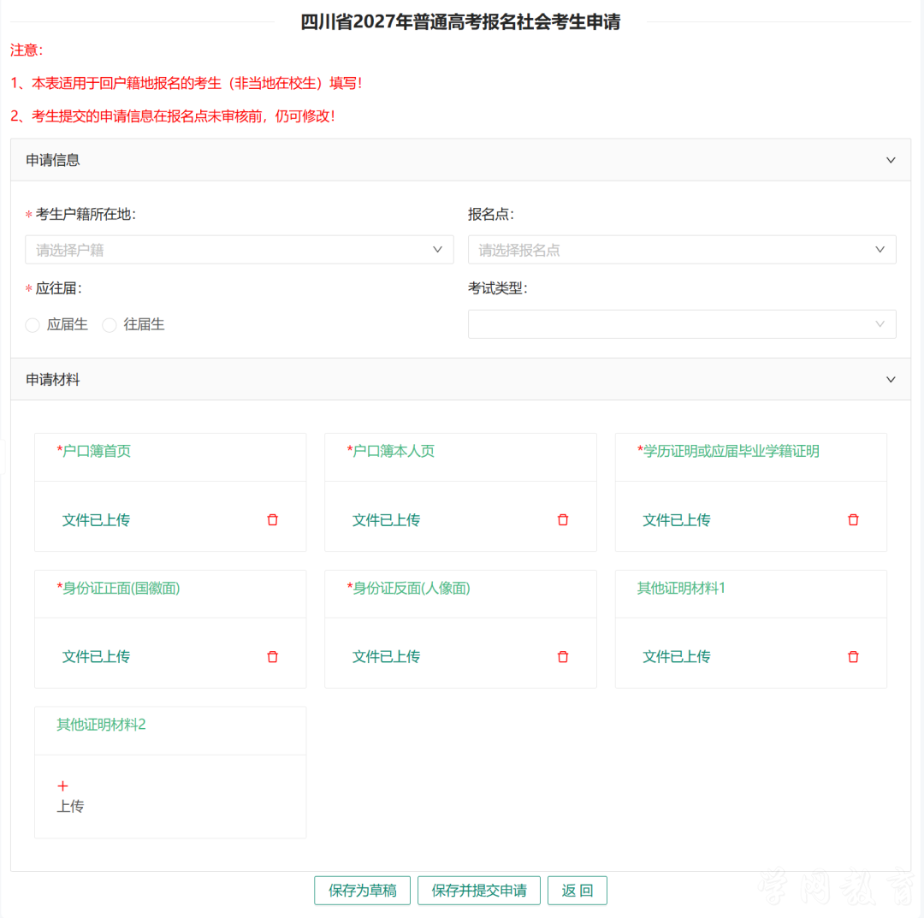Open the 考试类型 dropdown
The width and height of the screenshot is (924, 918).
tap(682, 324)
